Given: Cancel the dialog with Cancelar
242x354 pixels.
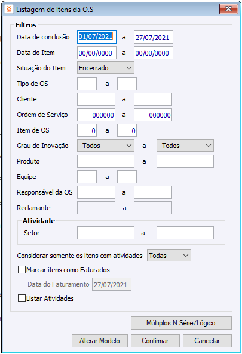Looking at the screenshot, I should [207, 341].
